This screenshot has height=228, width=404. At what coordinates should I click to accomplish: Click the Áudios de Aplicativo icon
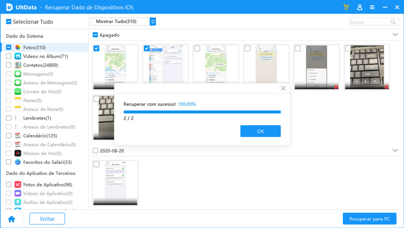pyautogui.click(x=18, y=202)
